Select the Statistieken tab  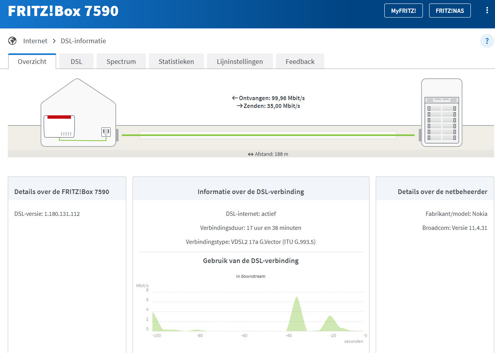(x=176, y=62)
